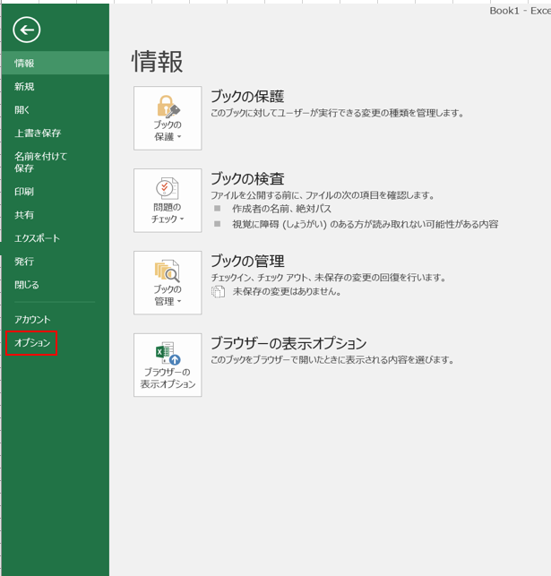Open the アカウント page
The height and width of the screenshot is (576, 551).
pos(56,319)
